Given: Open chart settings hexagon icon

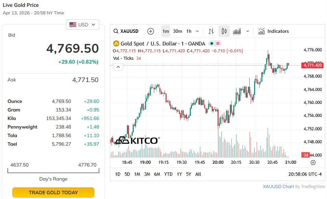Looking at the screenshot, I should [x=313, y=162].
